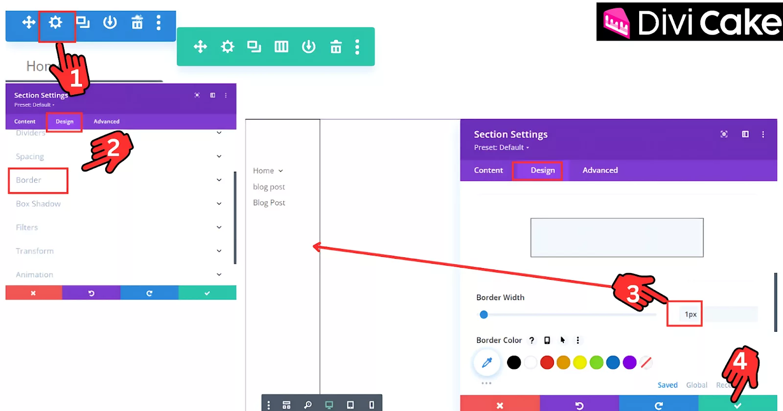Open wireframe view in bottom bar

(x=287, y=405)
